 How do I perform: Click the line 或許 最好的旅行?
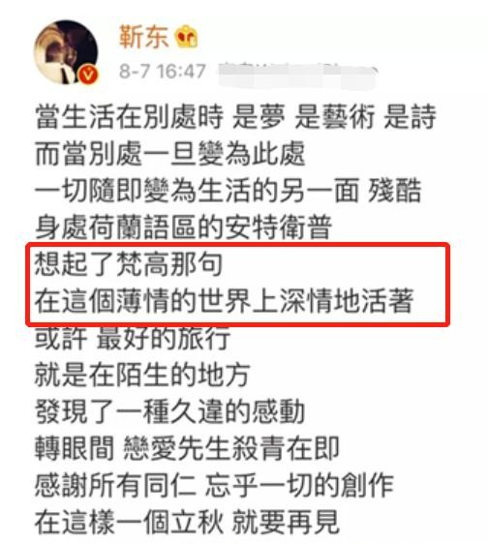click(133, 338)
